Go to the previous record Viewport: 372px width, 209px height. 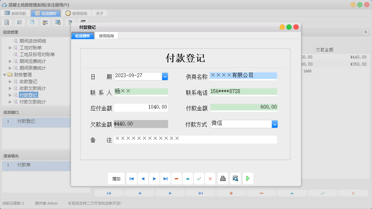tap(143, 178)
